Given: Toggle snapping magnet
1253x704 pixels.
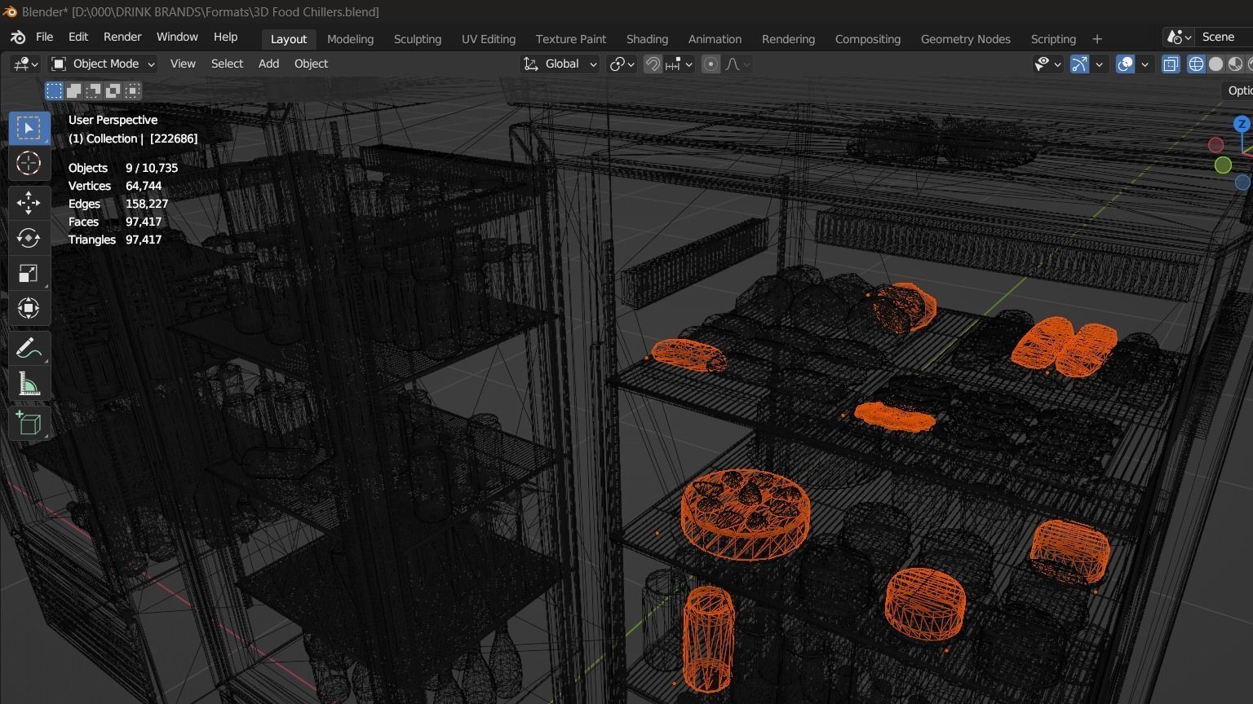Looking at the screenshot, I should 653,64.
